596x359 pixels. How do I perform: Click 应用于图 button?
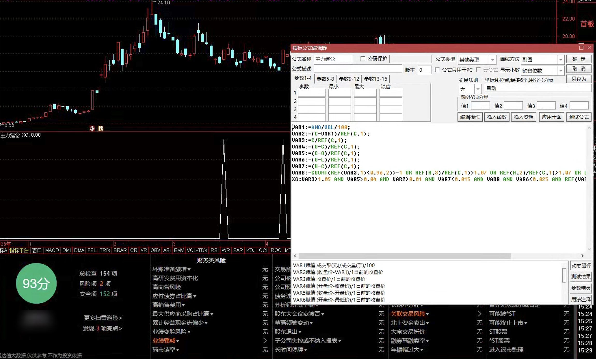pyautogui.click(x=551, y=117)
